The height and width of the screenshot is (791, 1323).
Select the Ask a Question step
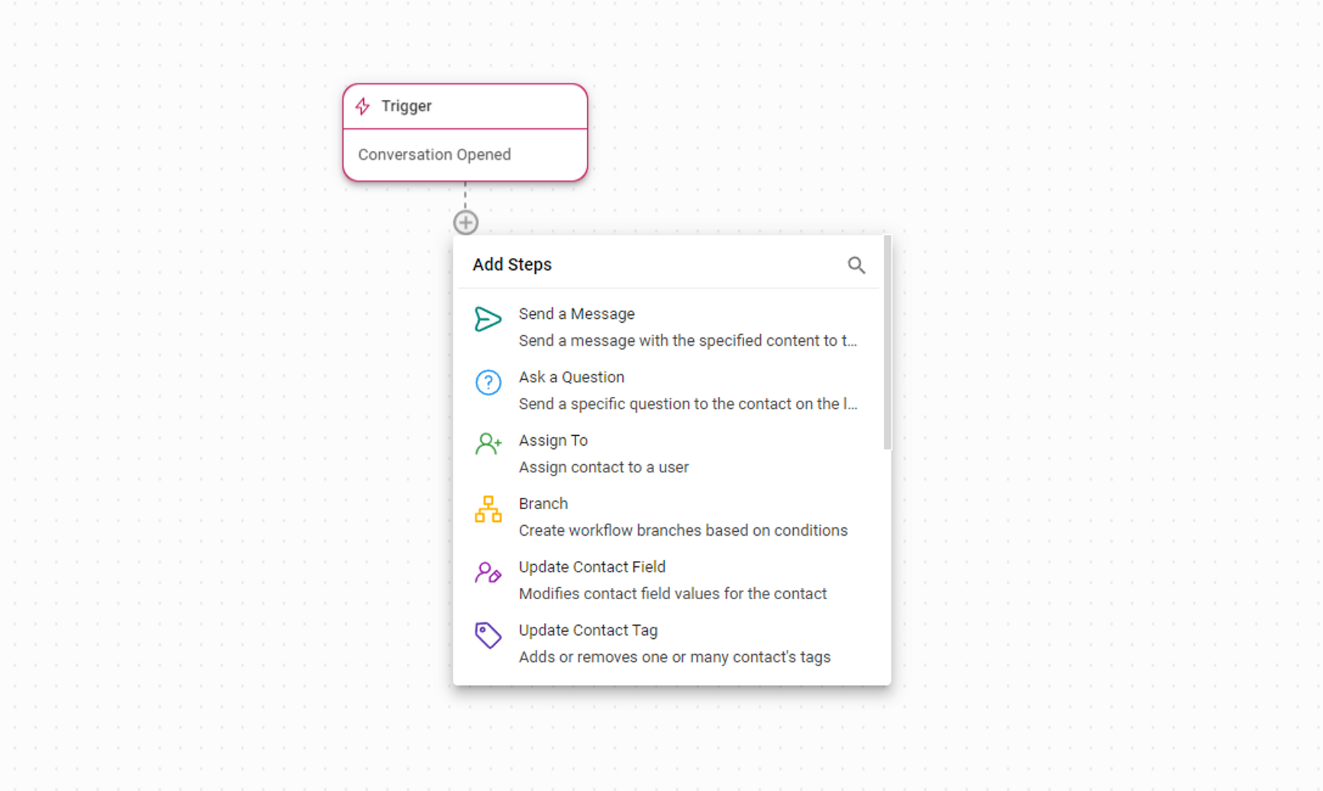click(x=571, y=378)
